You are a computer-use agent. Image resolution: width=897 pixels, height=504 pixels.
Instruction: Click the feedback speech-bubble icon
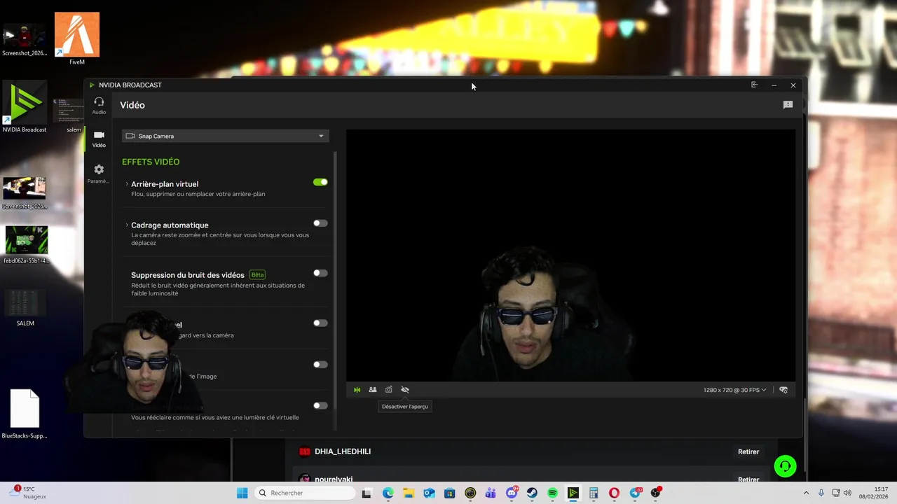point(788,105)
